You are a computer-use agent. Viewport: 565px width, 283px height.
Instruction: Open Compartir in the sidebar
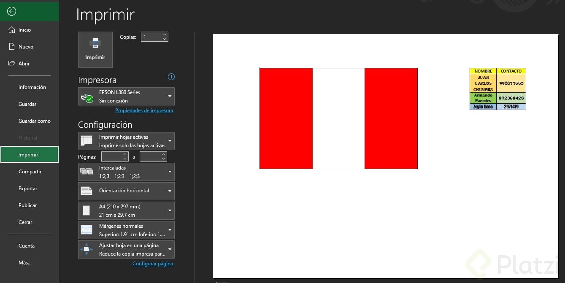coord(30,172)
